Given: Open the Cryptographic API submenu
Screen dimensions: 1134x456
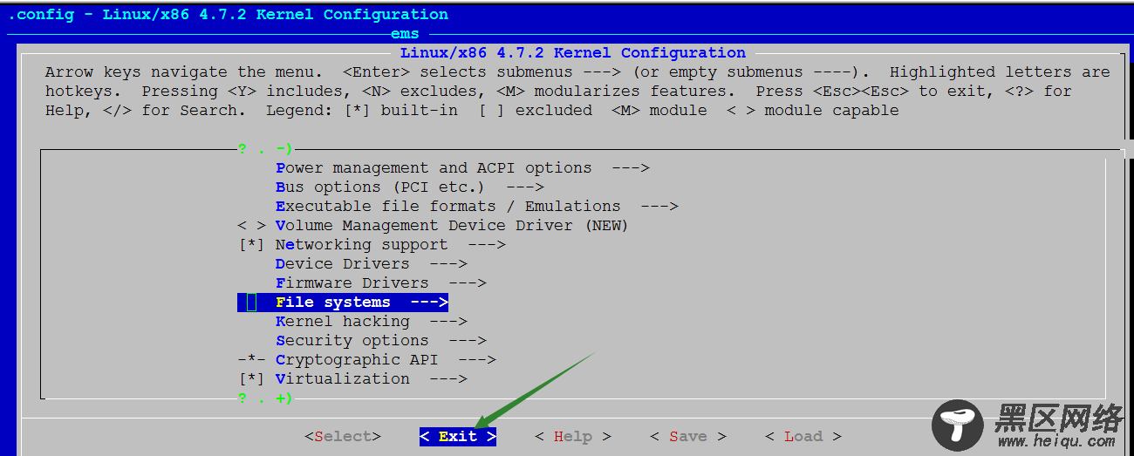Looking at the screenshot, I should pyautogui.click(x=386, y=360).
